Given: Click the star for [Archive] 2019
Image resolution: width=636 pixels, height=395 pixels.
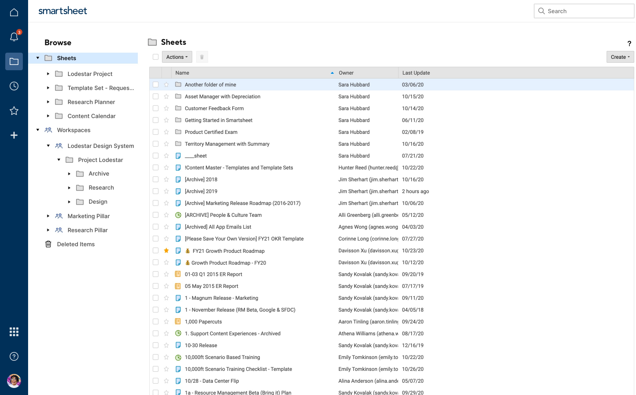Looking at the screenshot, I should click(166, 191).
